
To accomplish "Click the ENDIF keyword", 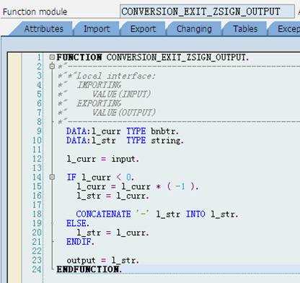I will [x=80, y=242].
